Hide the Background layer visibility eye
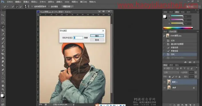This screenshot has height=106, width=202. 164,88
